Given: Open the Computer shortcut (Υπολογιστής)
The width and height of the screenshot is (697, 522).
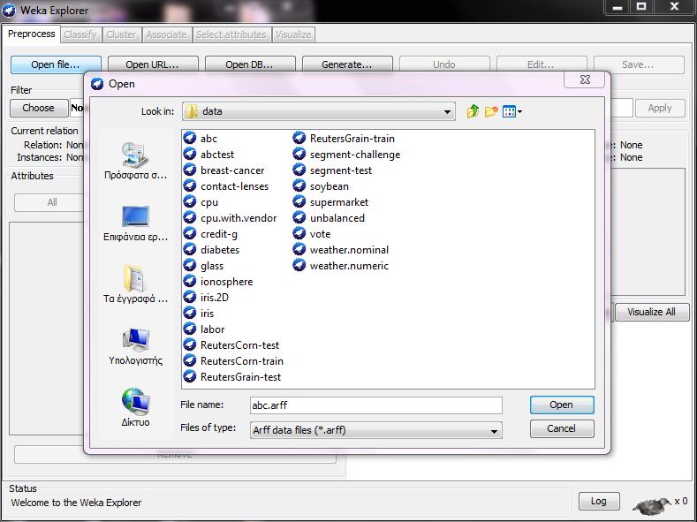Looking at the screenshot, I should pos(135,346).
